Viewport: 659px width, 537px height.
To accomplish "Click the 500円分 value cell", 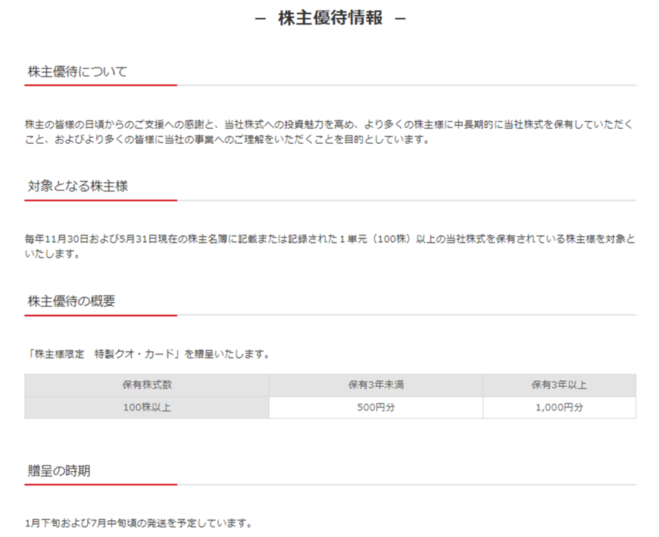I will (x=376, y=407).
